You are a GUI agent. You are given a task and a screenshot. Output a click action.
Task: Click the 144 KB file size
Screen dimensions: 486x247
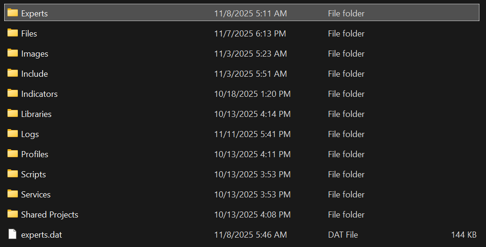click(463, 234)
